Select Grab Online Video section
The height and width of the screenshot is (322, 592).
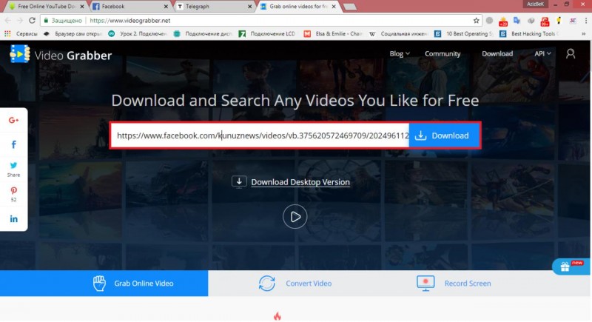coord(104,283)
